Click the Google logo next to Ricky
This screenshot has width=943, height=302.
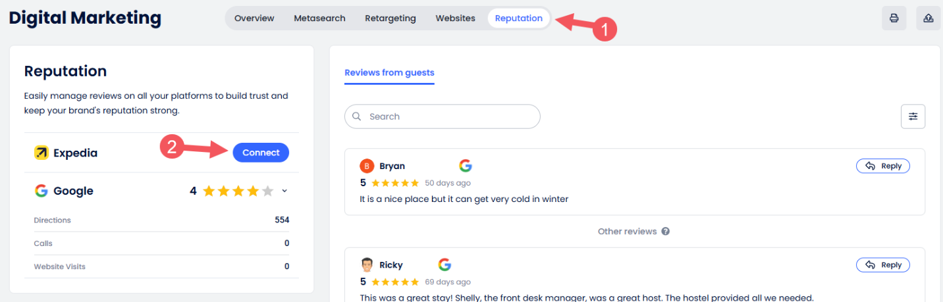(x=445, y=264)
